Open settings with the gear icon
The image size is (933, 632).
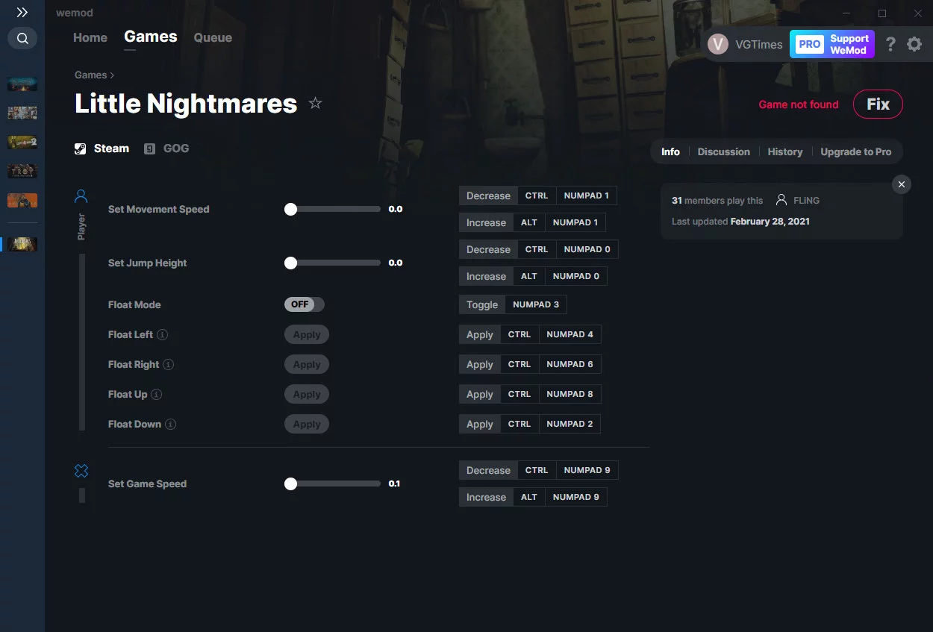tap(914, 44)
